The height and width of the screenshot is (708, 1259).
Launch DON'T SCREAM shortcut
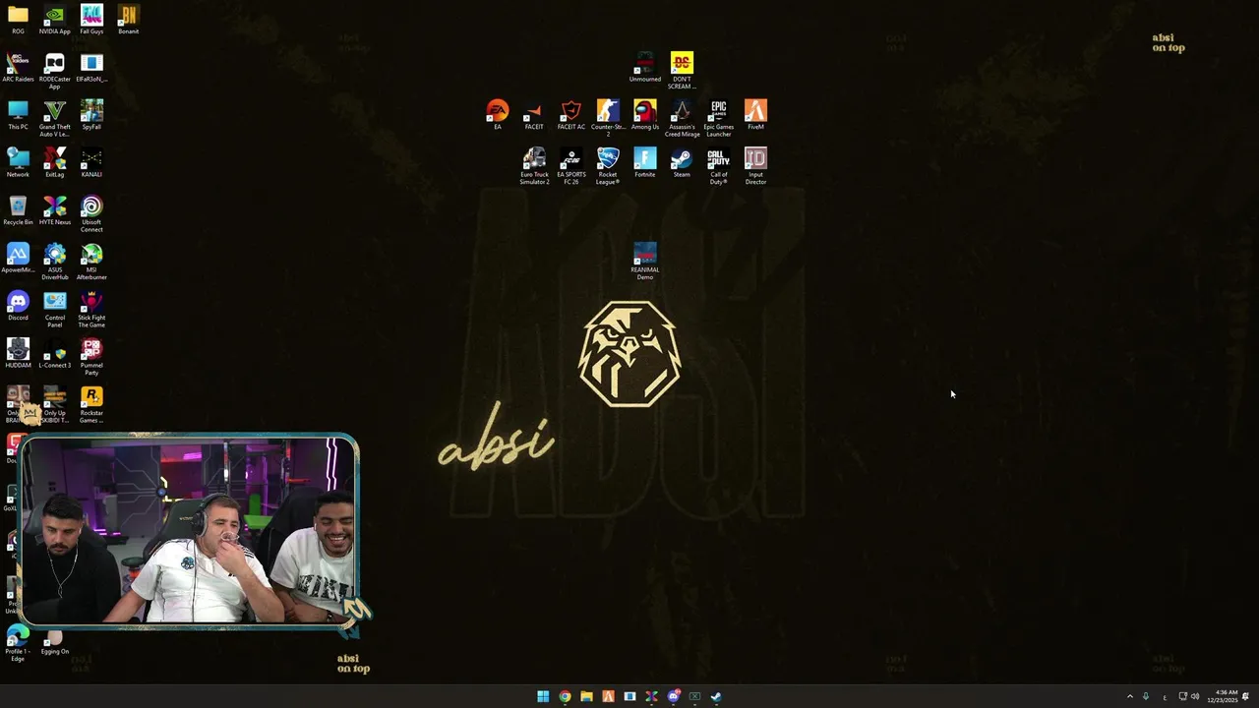(x=682, y=71)
